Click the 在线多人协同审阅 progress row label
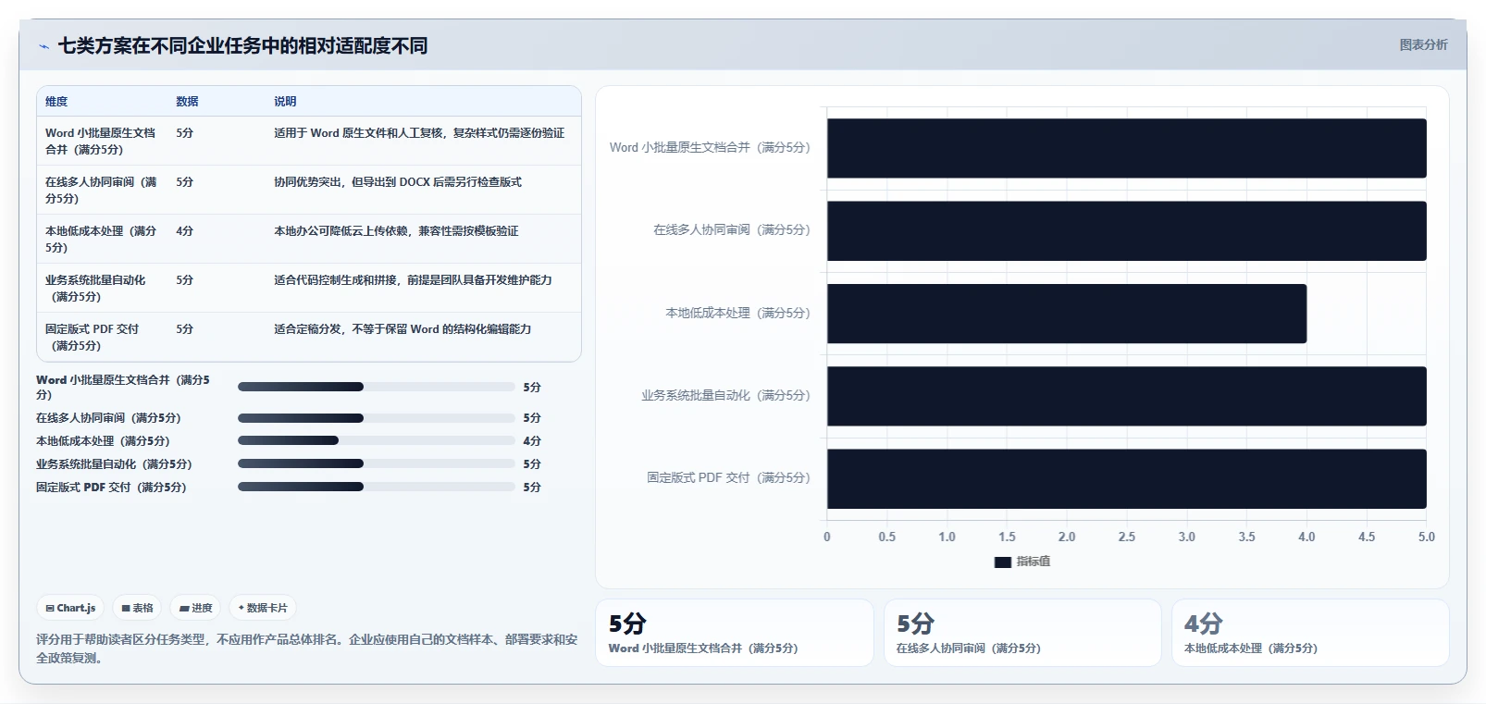Viewport: 1486px width, 704px height. (108, 418)
